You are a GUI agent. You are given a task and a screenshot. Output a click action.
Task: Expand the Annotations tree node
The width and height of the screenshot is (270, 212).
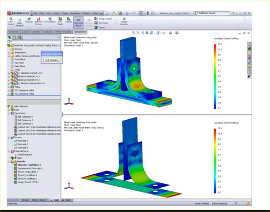(9, 53)
